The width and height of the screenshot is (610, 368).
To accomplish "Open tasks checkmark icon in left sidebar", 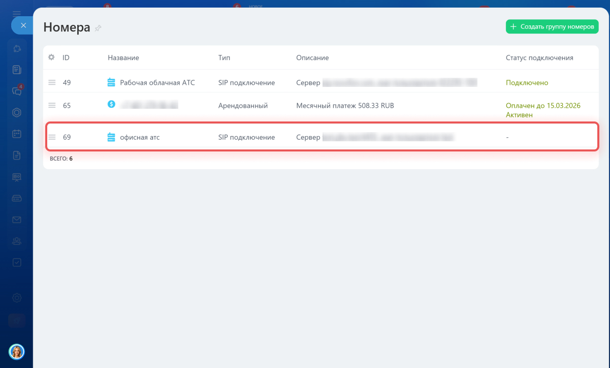I will point(17,262).
